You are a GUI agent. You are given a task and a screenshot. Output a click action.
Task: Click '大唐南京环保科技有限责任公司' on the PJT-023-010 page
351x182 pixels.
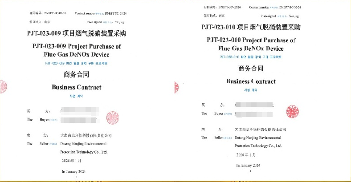[260, 129]
